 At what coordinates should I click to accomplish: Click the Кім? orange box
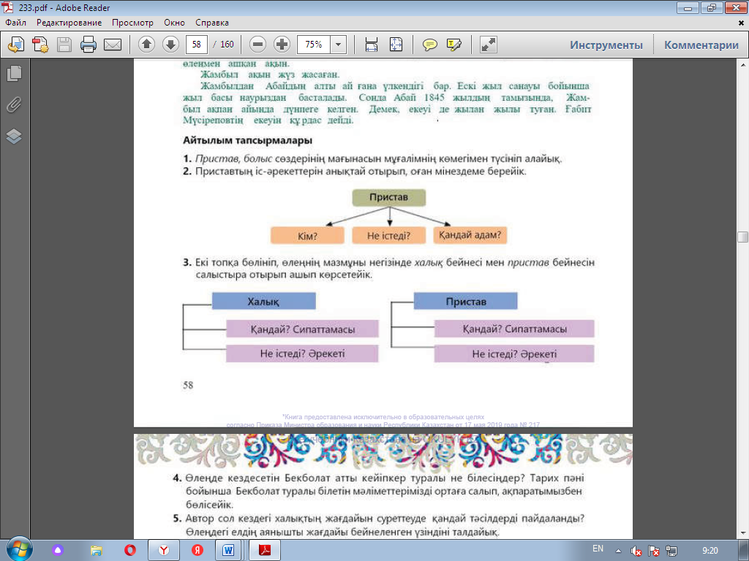(x=307, y=235)
